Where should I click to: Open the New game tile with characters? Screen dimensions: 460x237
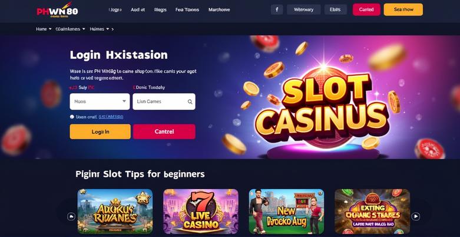[x=287, y=211]
